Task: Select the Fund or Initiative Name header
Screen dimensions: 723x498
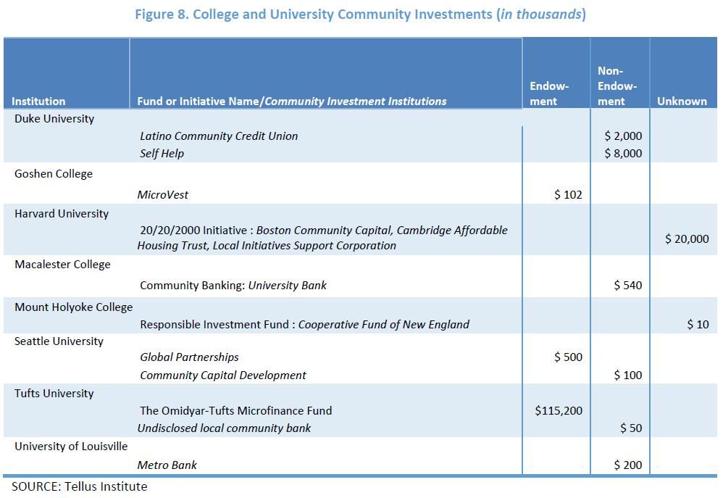Action: click(x=292, y=101)
